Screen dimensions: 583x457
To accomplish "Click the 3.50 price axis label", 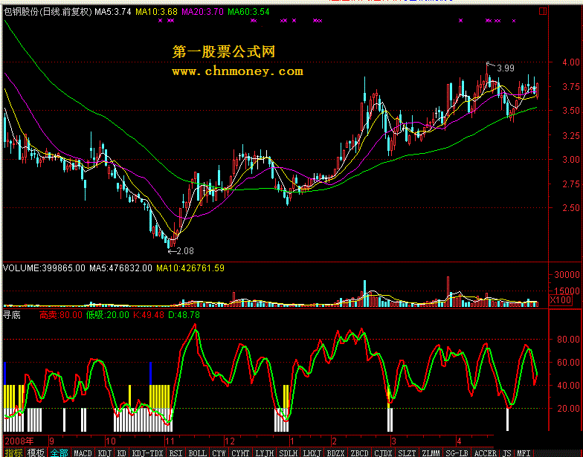I will click(x=571, y=110).
